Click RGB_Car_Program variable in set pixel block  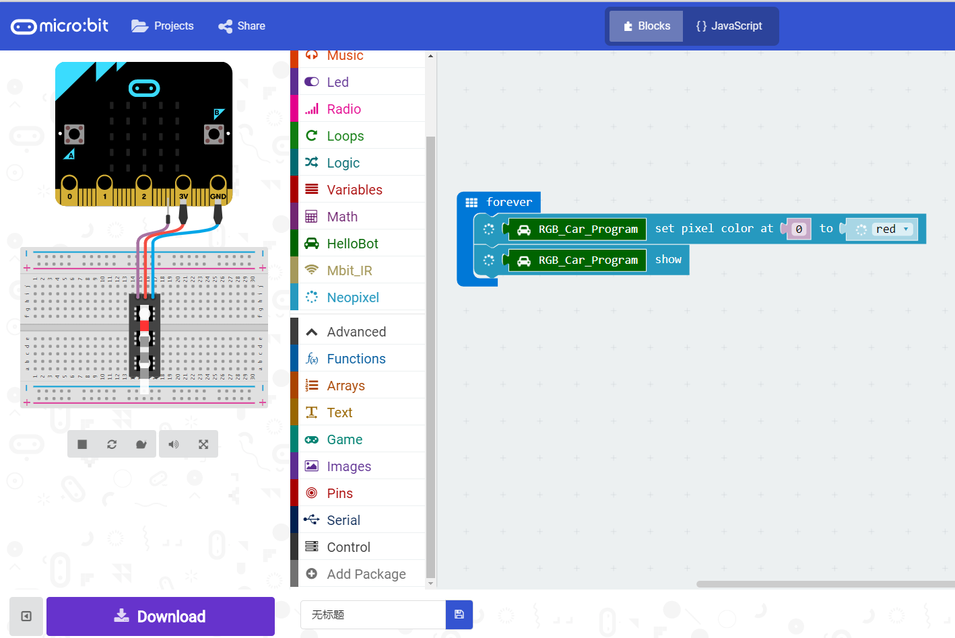[577, 229]
